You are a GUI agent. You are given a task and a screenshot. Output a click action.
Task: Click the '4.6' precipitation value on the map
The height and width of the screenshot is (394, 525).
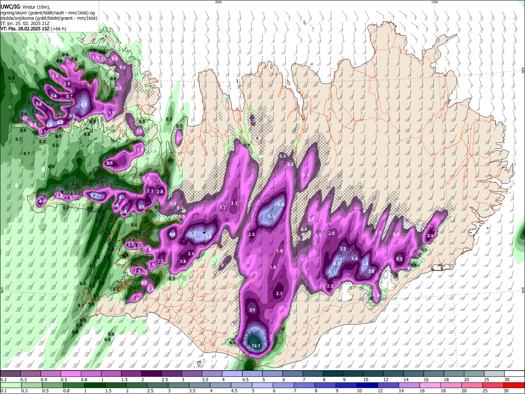tap(49, 125)
